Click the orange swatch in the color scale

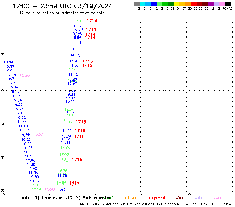tap(188, 4)
